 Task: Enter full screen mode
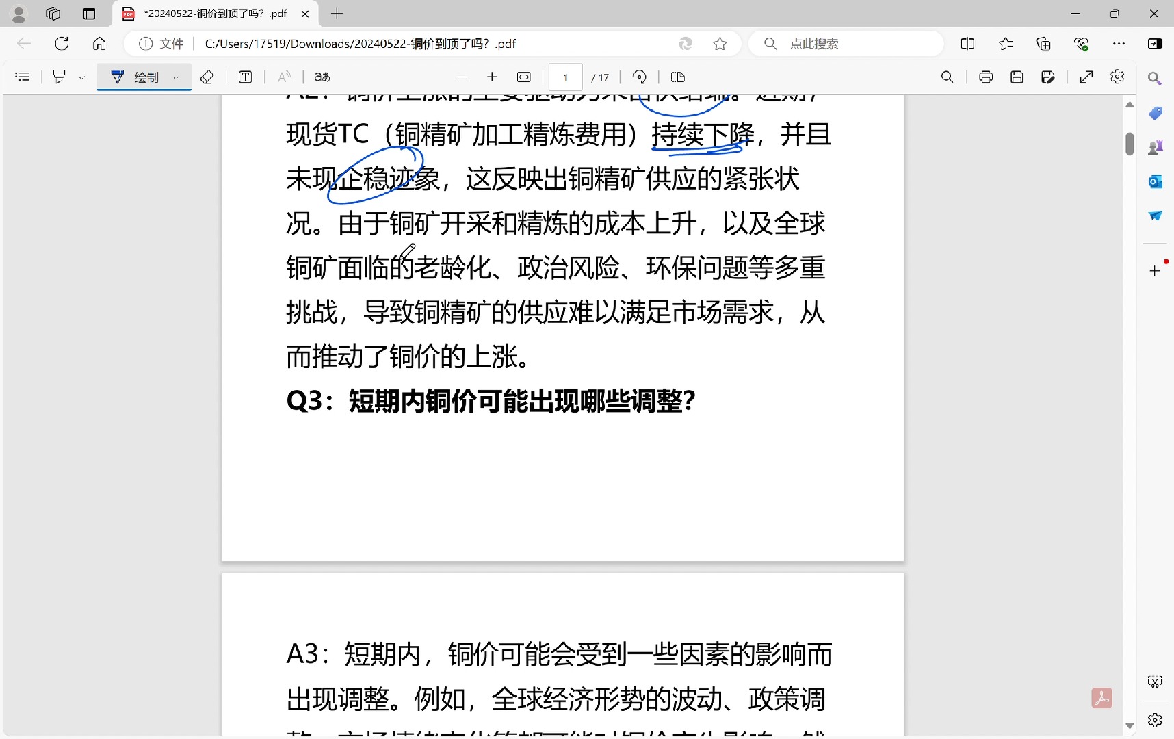(1086, 77)
